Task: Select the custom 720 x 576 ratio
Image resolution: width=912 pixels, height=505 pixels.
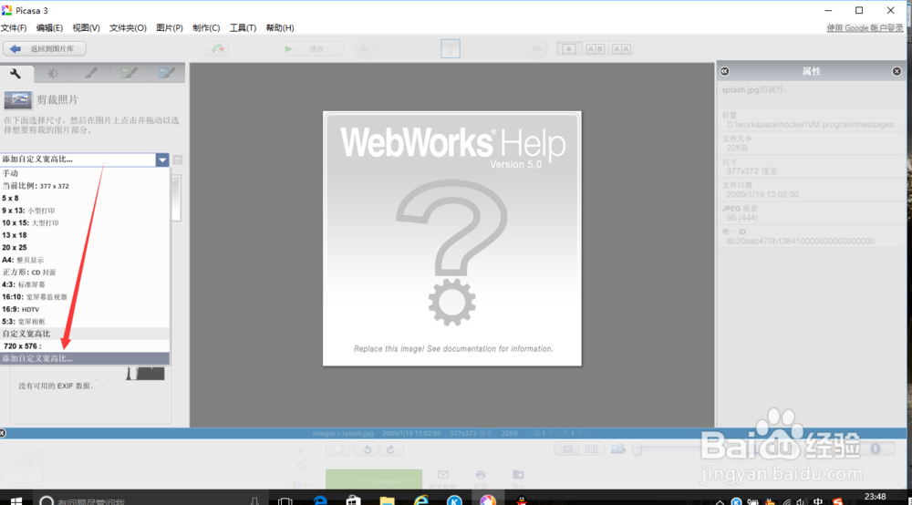Action: (85, 346)
